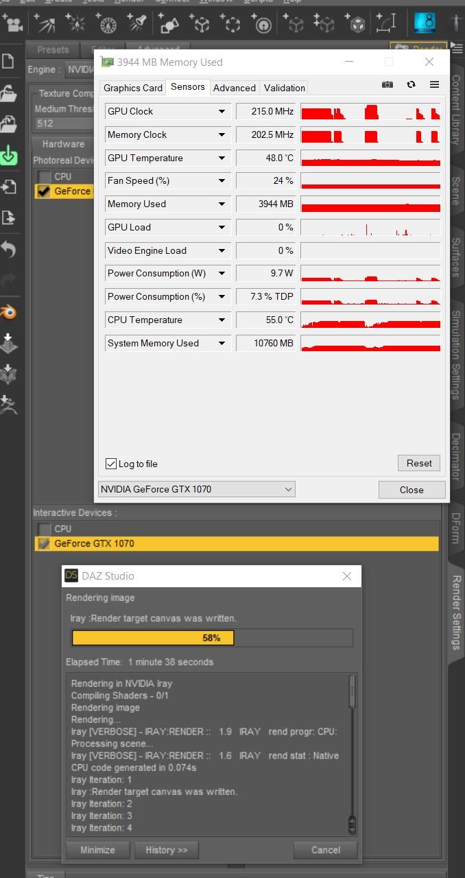Open the Memory Used sensor dropdown
The width and height of the screenshot is (465, 878).
(222, 204)
